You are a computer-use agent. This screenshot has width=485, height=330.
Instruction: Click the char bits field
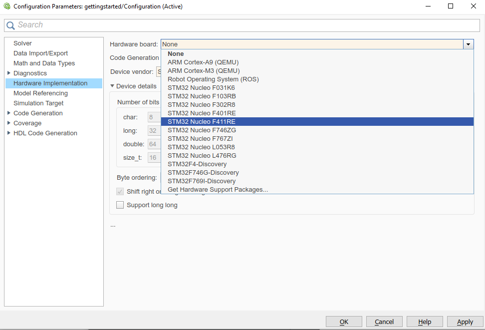pyautogui.click(x=154, y=117)
